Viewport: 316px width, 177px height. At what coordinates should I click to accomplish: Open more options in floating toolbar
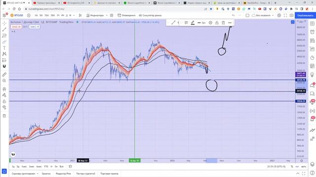[x=230, y=23]
